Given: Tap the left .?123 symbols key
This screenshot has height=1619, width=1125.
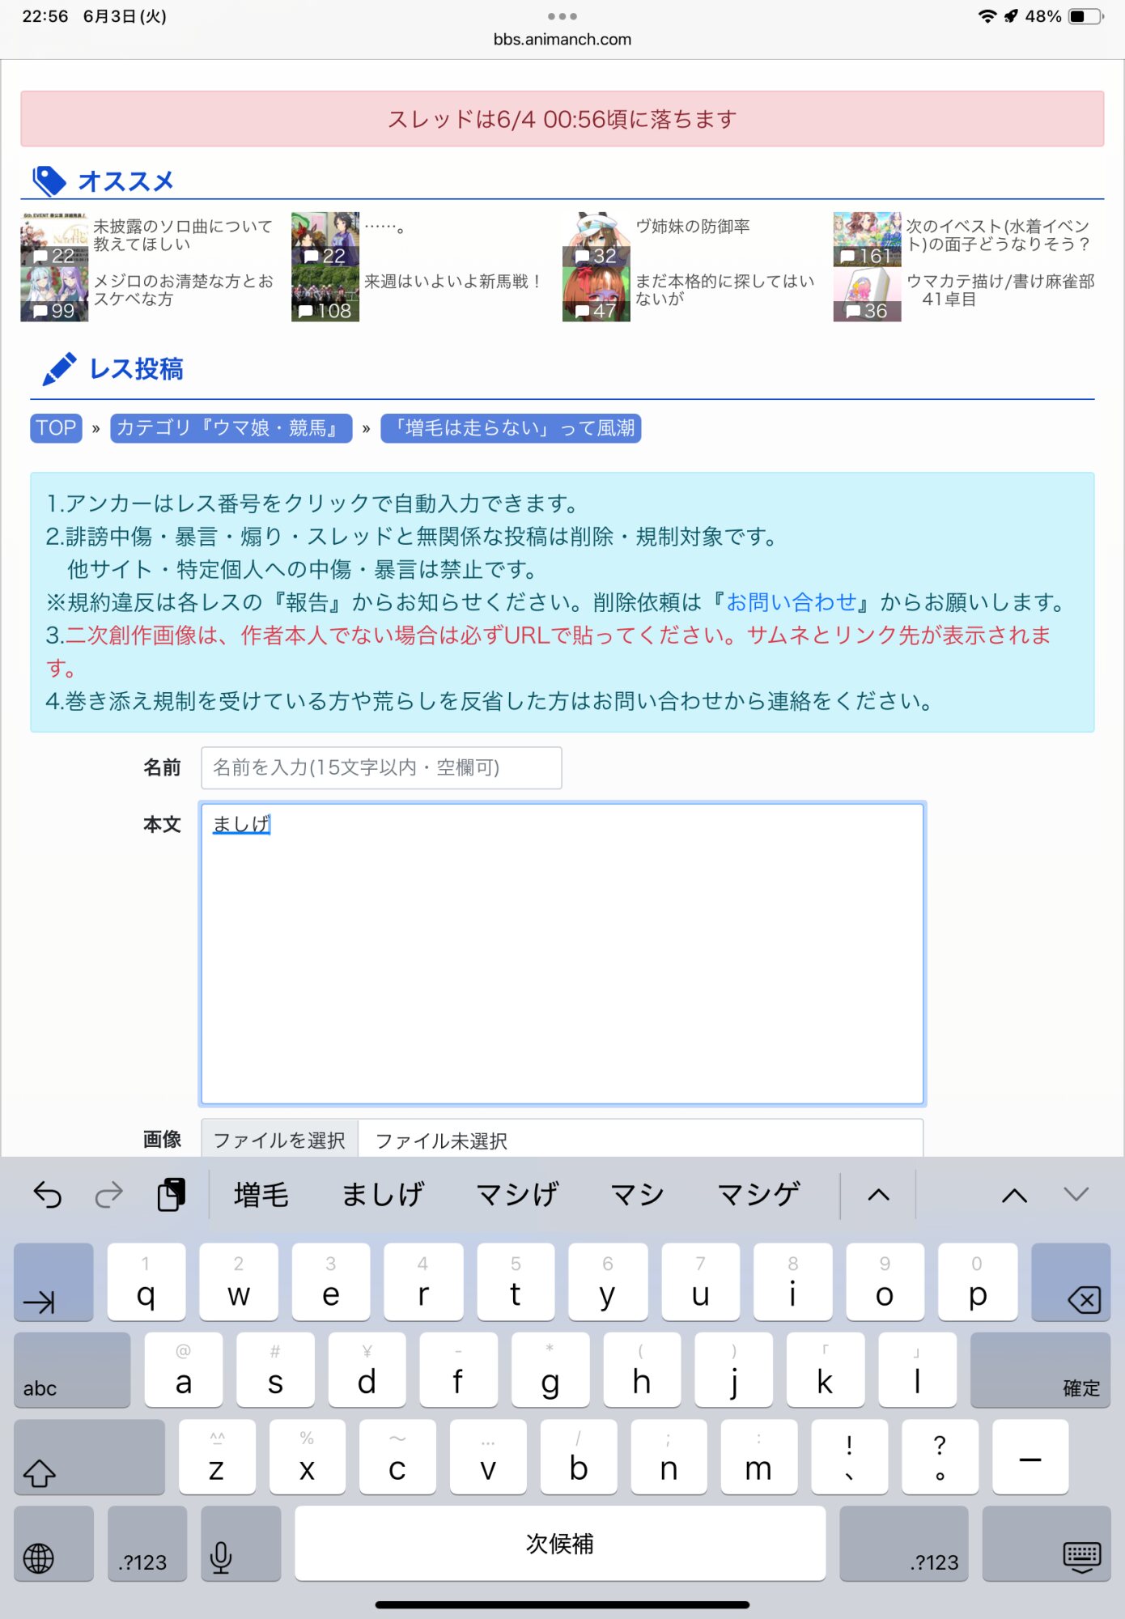Looking at the screenshot, I should click(147, 1544).
